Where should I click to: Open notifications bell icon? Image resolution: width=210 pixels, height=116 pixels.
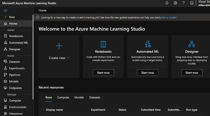point(167,3)
